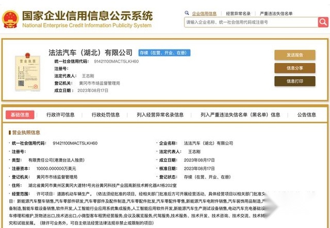
Task: Click the red search magnifier button
Action: (x=323, y=22)
